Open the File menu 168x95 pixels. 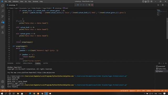coord(6,2)
